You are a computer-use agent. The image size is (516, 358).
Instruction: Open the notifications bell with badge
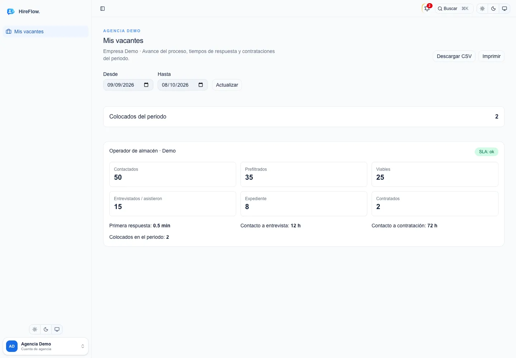(427, 9)
